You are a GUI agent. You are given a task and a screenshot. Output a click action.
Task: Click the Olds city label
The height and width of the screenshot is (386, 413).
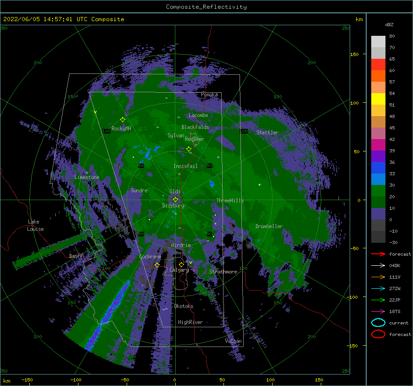tap(175, 191)
